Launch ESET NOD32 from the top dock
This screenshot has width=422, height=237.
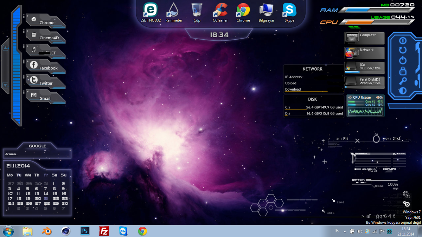150,11
